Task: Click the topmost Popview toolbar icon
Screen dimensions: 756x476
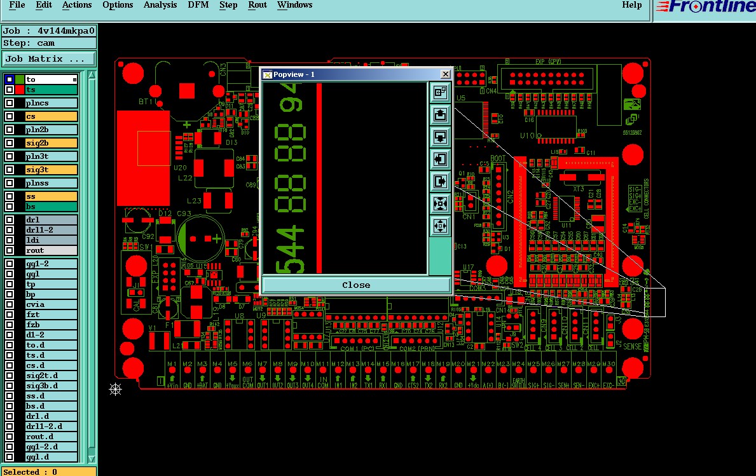Action: tap(440, 93)
